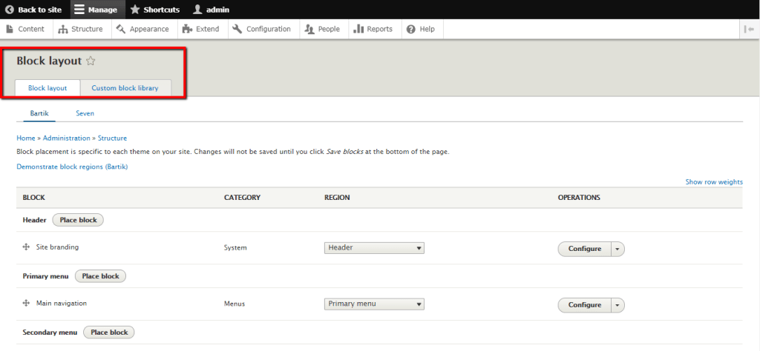Click the Show row weights link
This screenshot has width=760, height=351.
[x=714, y=181]
